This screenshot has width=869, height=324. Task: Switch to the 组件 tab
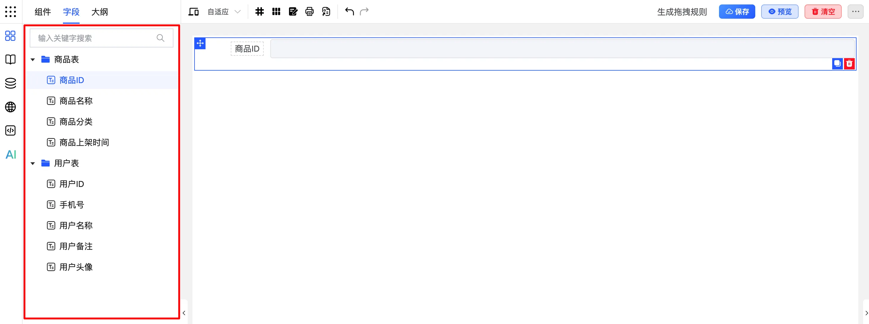pos(42,12)
